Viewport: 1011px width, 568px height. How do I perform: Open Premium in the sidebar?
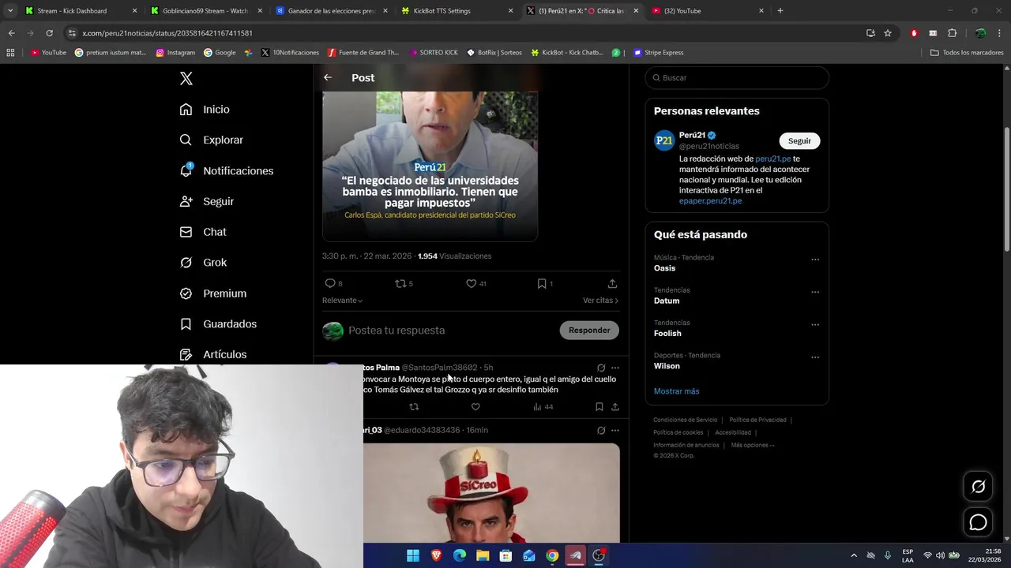(x=212, y=293)
